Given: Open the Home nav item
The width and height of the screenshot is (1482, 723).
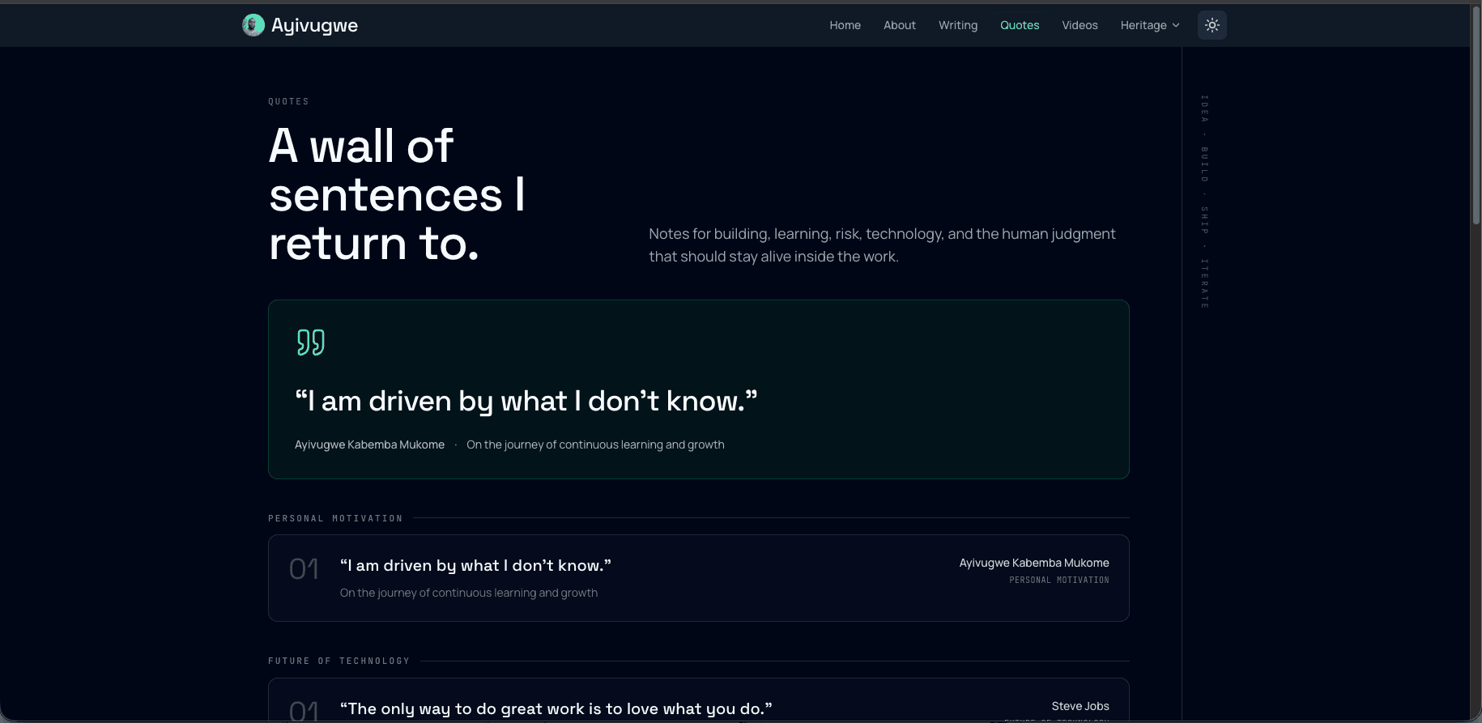Looking at the screenshot, I should pyautogui.click(x=845, y=25).
